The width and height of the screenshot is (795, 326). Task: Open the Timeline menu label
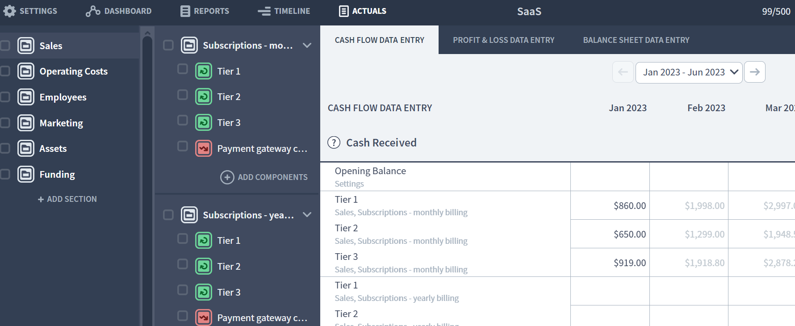tap(292, 11)
